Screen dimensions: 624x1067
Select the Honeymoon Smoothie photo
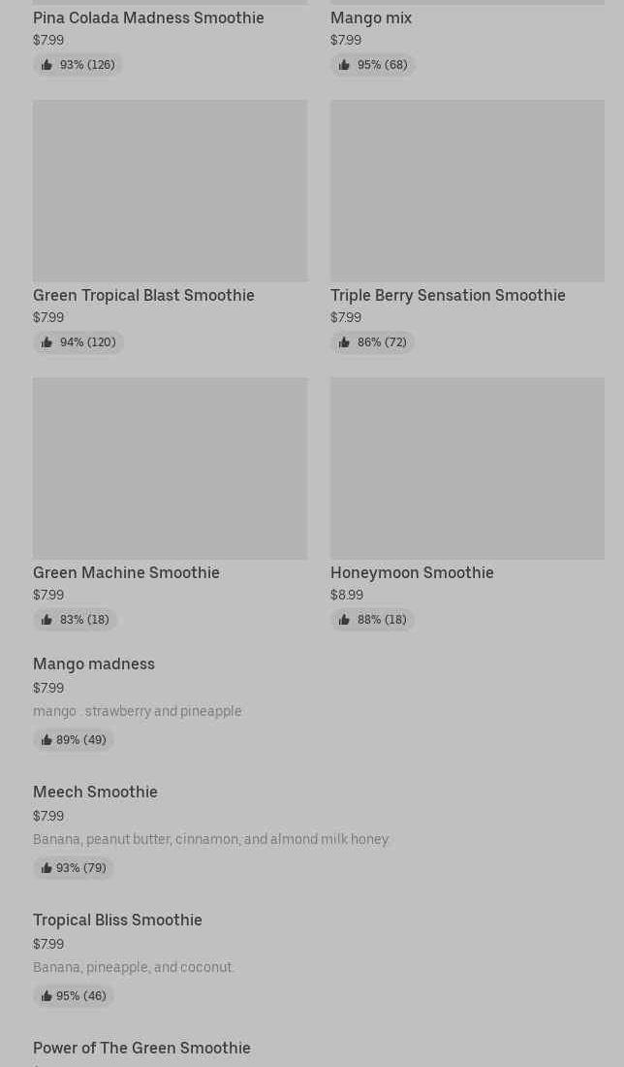(467, 469)
